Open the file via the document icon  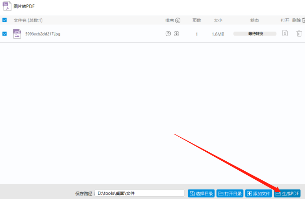pyautogui.click(x=285, y=33)
